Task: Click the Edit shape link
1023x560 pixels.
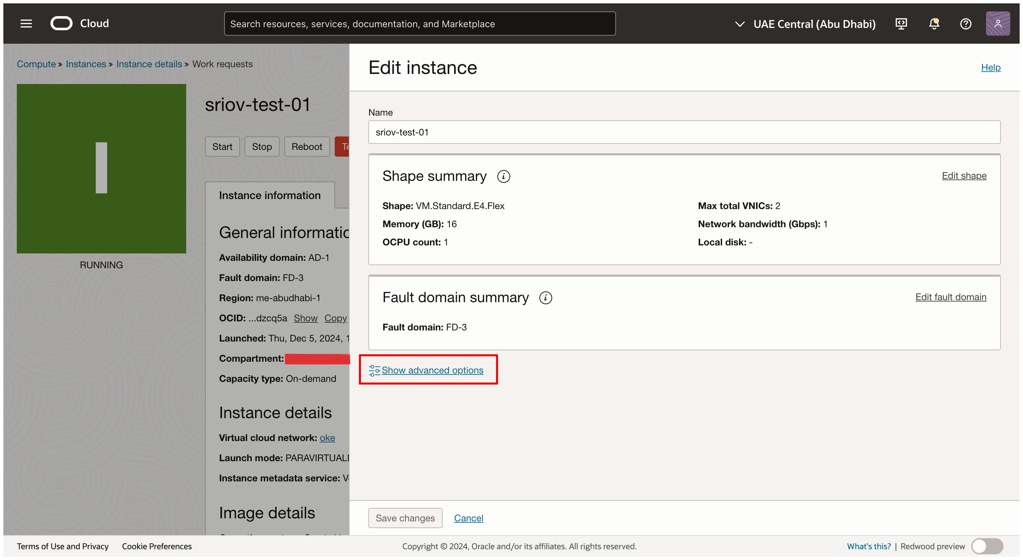Action: click(964, 175)
